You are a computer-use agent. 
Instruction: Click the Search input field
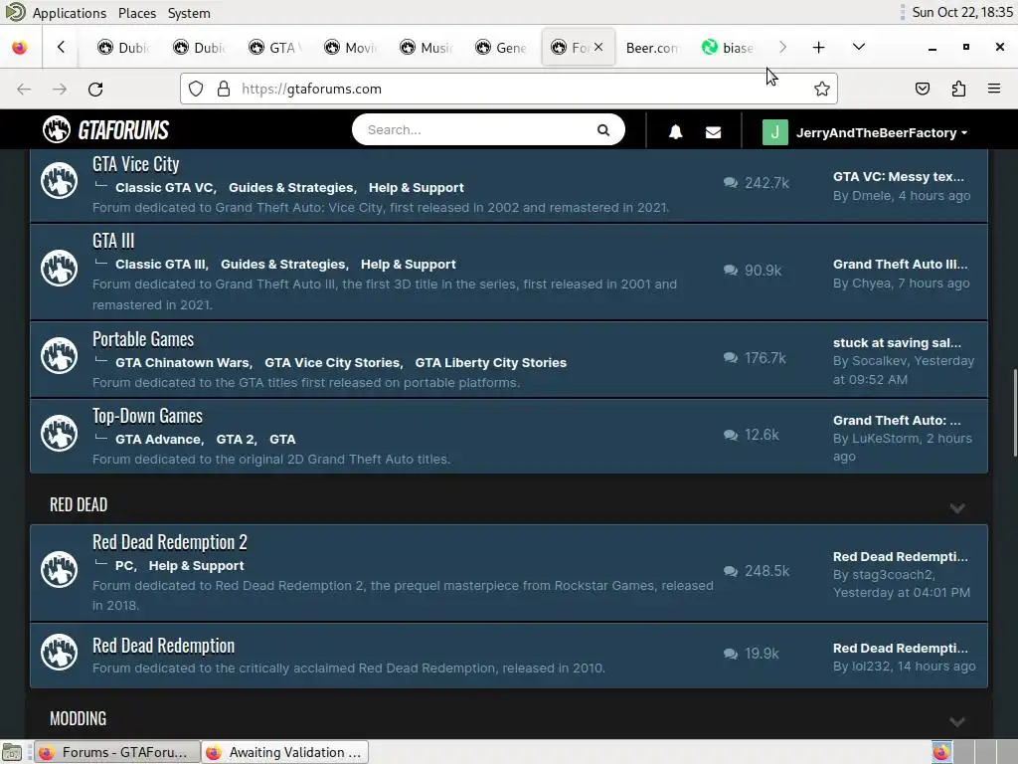478,130
